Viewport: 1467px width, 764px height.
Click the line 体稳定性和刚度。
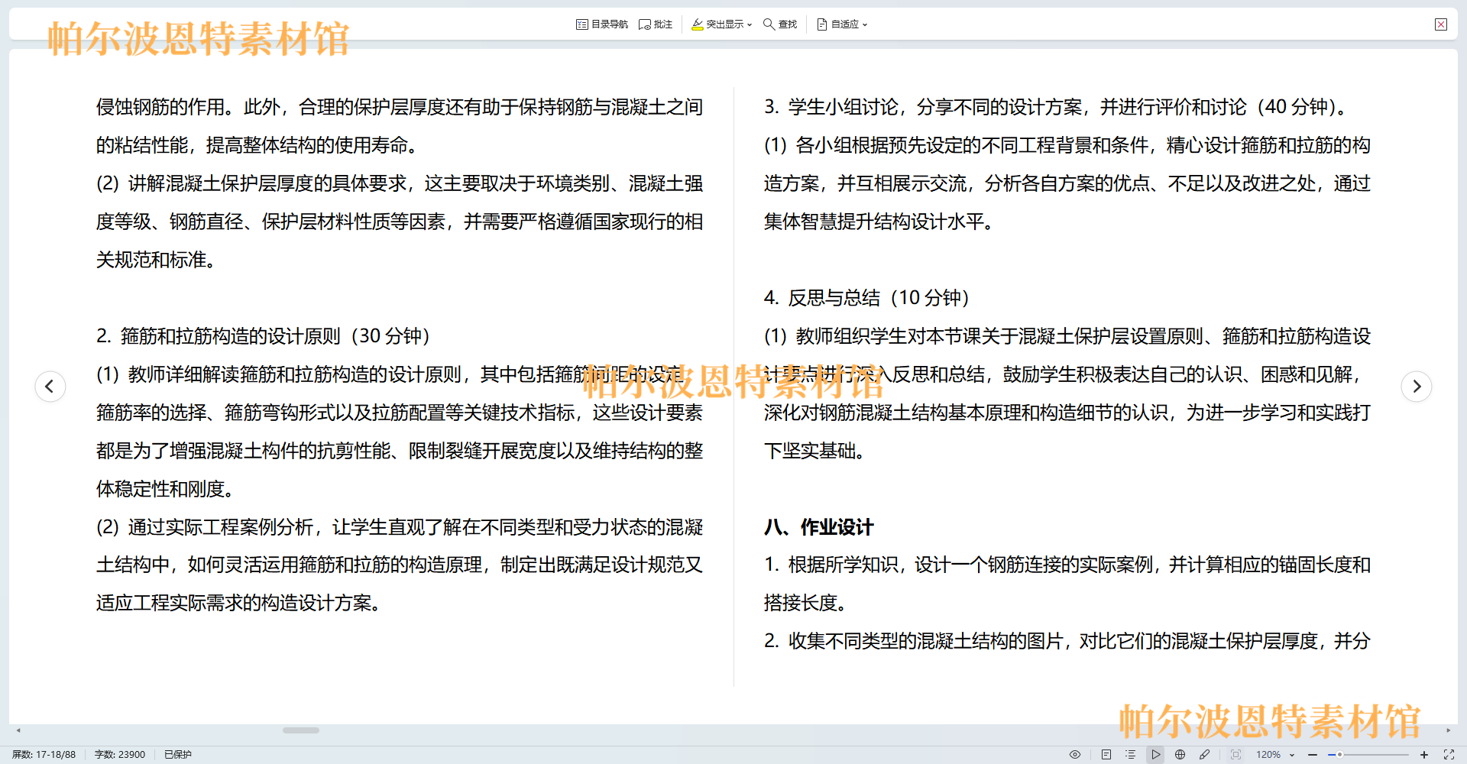pos(165,489)
